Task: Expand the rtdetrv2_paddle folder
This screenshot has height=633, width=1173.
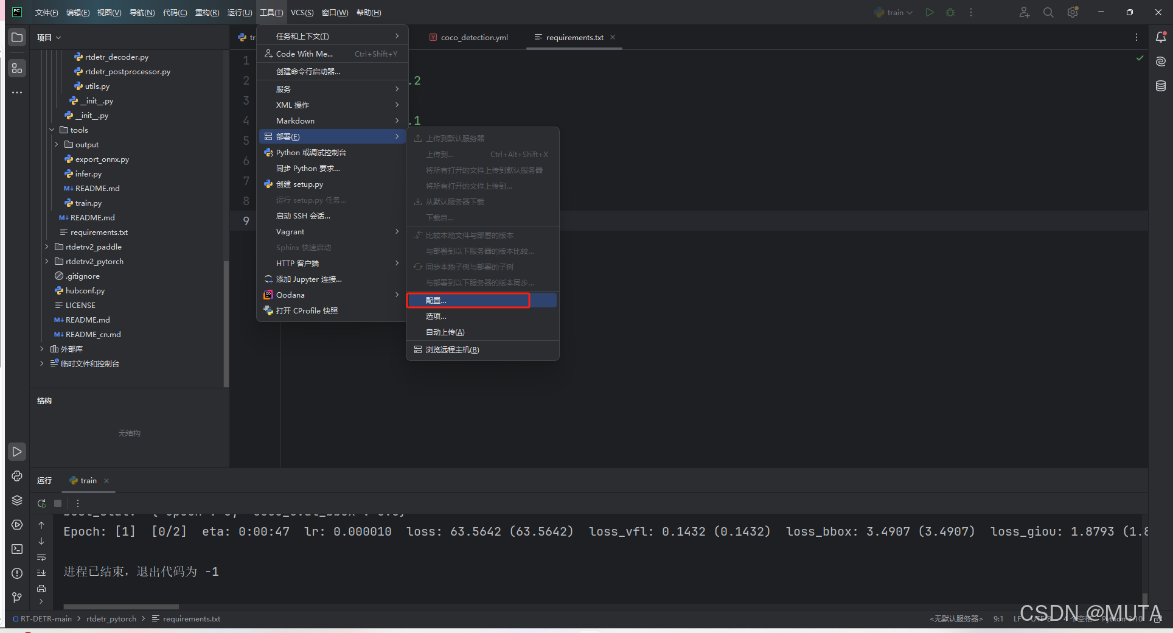Action: (x=47, y=247)
